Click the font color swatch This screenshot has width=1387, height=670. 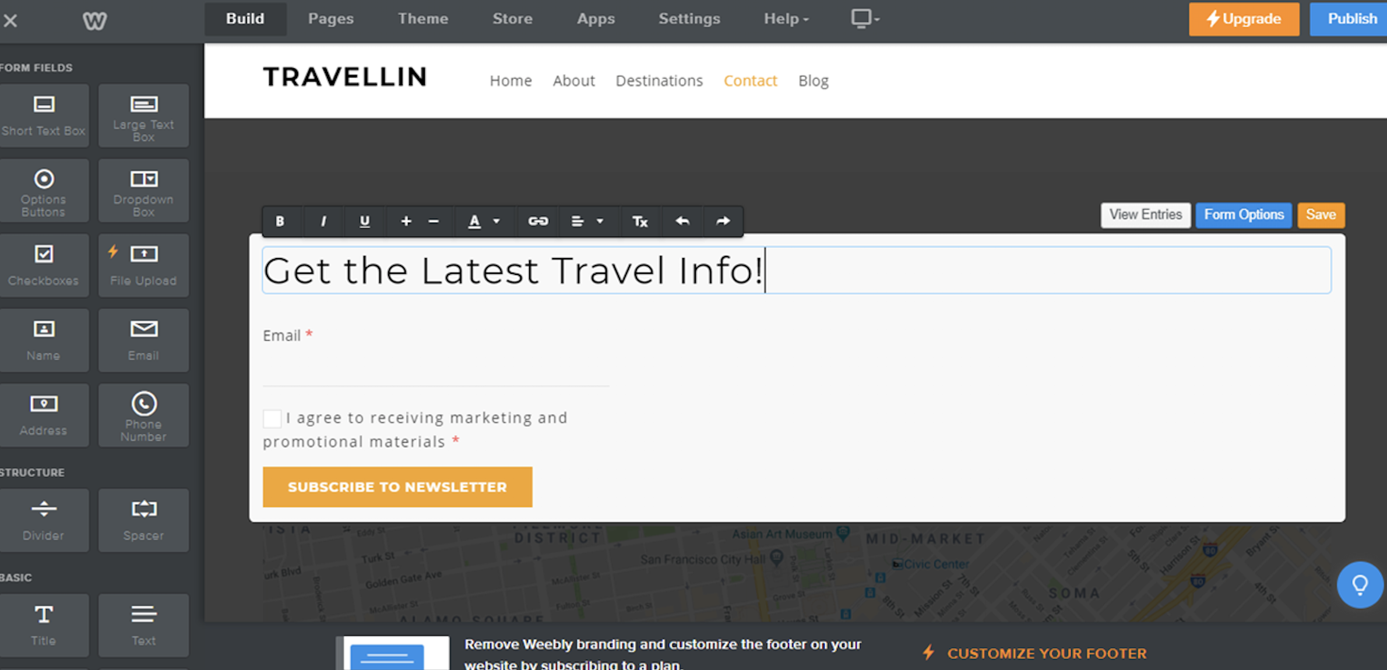point(475,221)
